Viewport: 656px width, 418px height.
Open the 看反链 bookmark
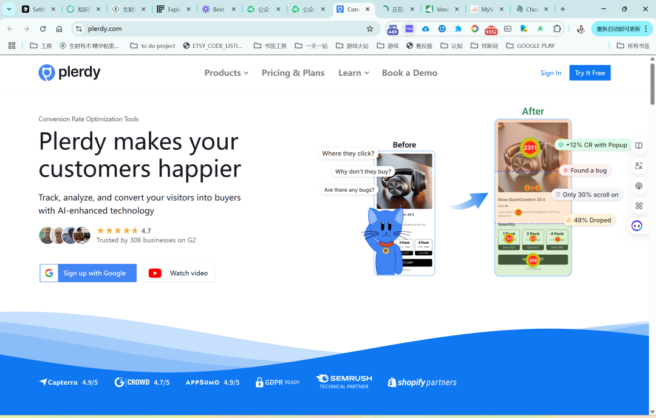(420, 46)
